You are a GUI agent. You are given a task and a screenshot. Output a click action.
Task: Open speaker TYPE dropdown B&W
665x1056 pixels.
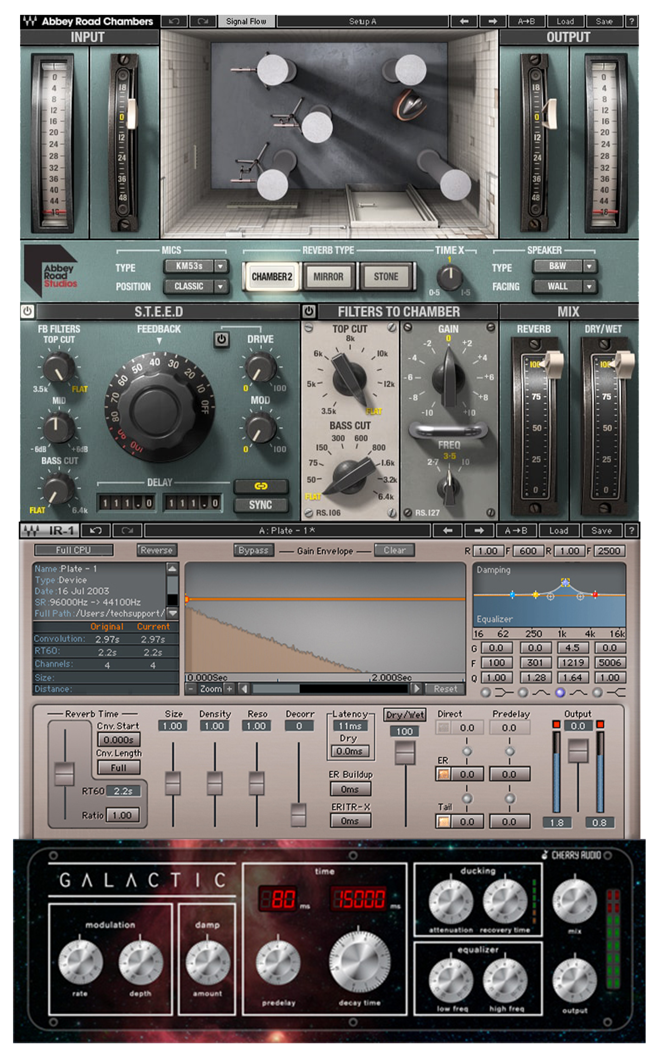tap(565, 266)
